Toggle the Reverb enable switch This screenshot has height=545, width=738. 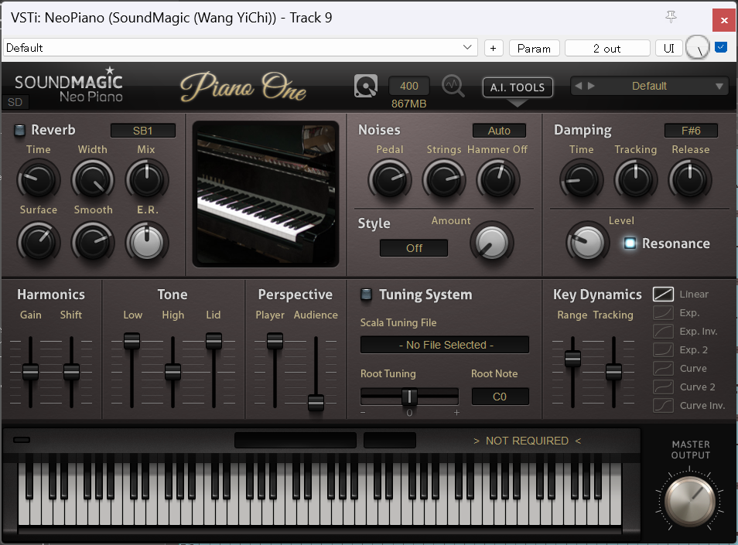[20, 130]
